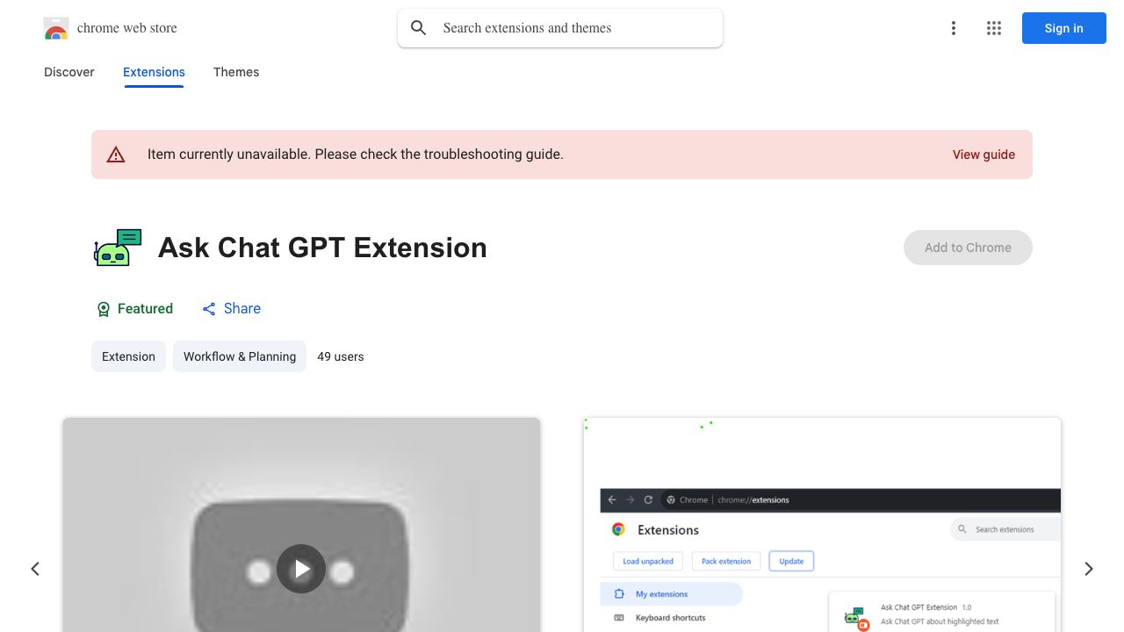Open the three-dot more options menu
This screenshot has width=1124, height=632.
(x=954, y=28)
